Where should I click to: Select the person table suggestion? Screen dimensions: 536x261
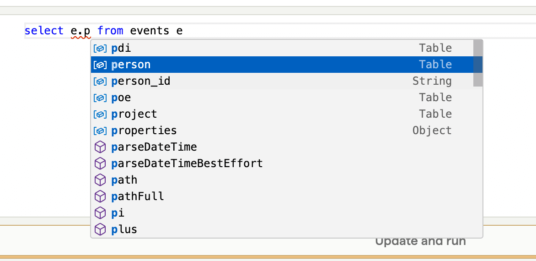pyautogui.click(x=282, y=65)
